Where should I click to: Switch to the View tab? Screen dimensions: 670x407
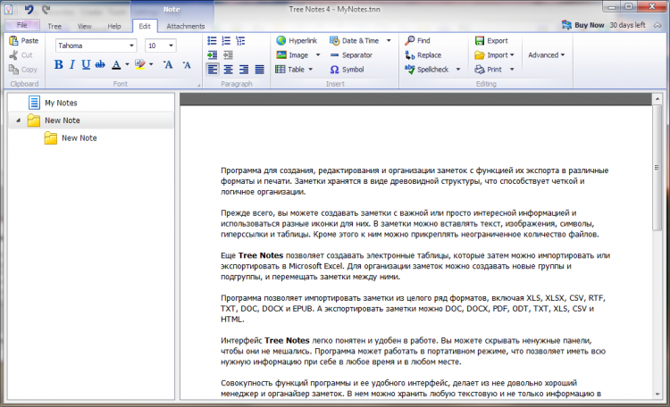pos(85,26)
